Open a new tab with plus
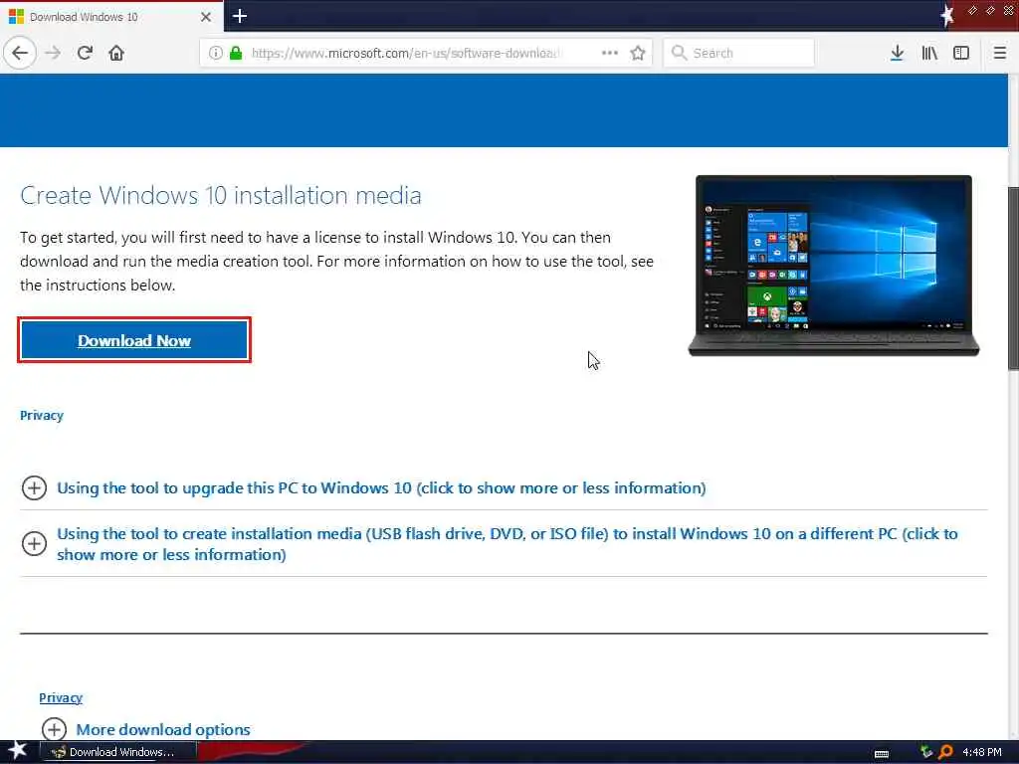The height and width of the screenshot is (764, 1019). (x=239, y=16)
